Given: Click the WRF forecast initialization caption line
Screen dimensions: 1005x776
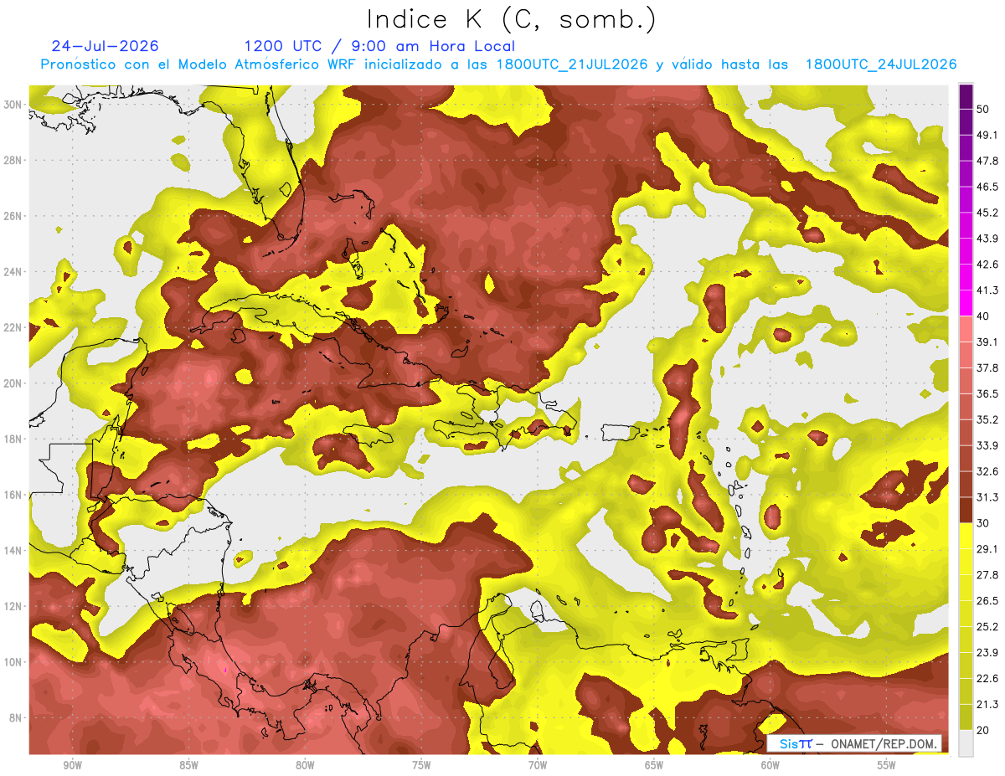Looking at the screenshot, I should 498,64.
